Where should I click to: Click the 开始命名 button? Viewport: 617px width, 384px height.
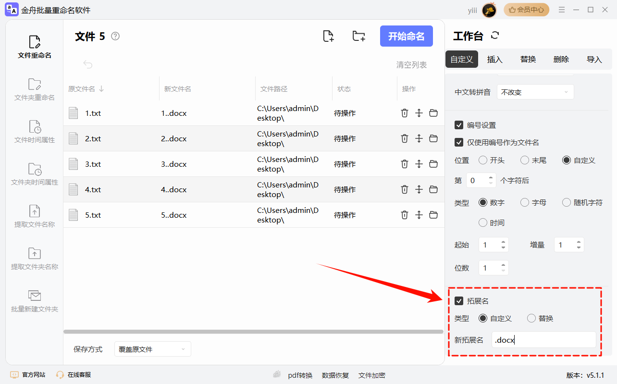tap(406, 36)
